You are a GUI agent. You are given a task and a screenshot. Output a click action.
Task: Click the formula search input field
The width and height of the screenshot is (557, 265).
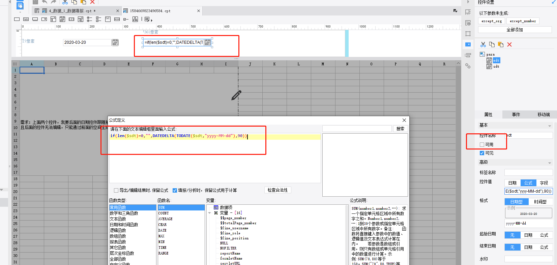tap(357, 129)
